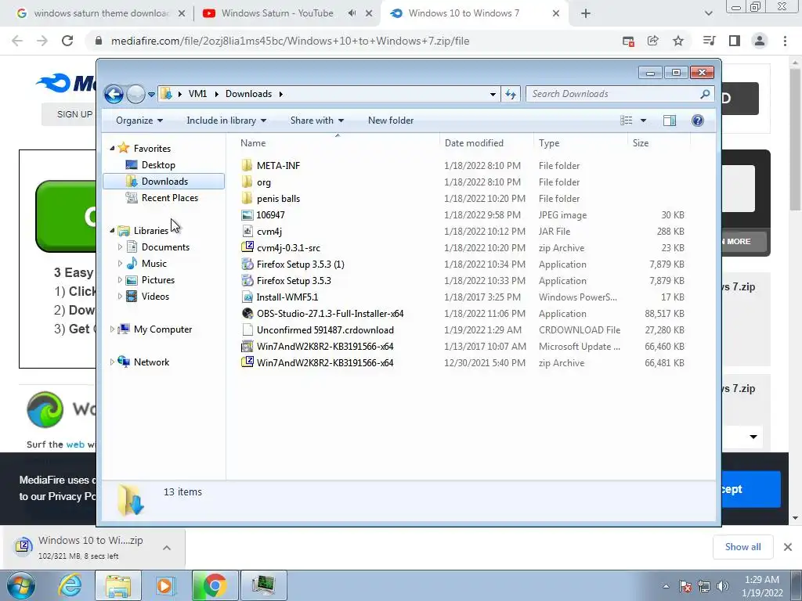Select Desktop under Favorites
The image size is (802, 601).
(158, 165)
